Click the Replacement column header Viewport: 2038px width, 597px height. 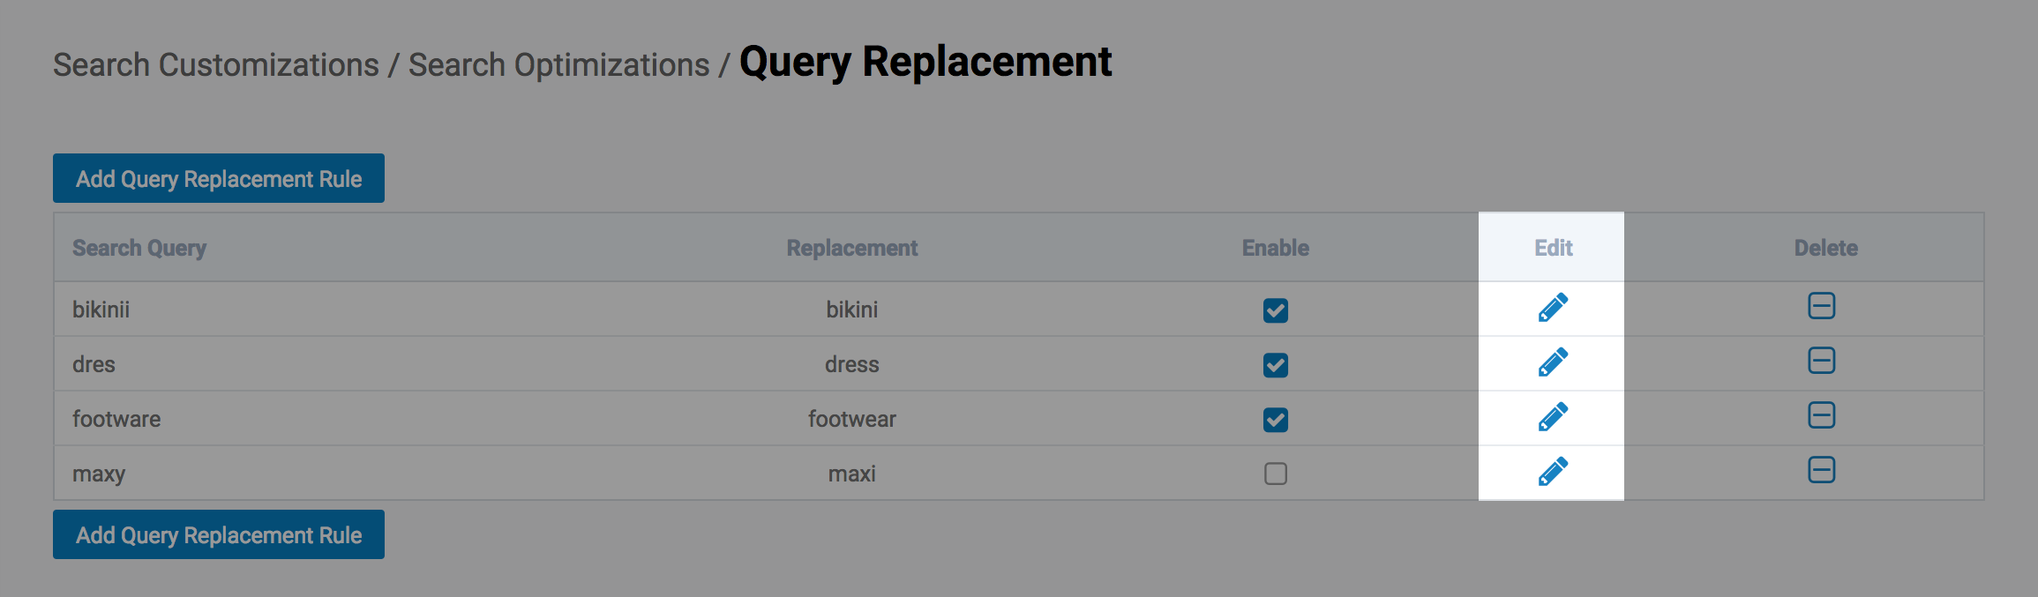click(851, 248)
